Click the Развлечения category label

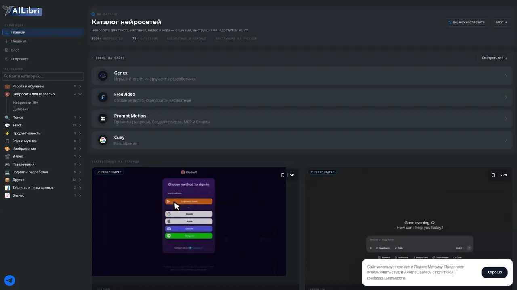click(23, 164)
